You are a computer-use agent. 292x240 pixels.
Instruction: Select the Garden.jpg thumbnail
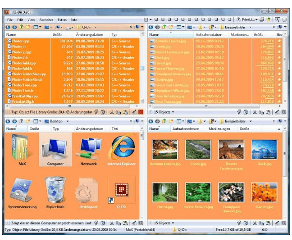[x=264, y=195]
